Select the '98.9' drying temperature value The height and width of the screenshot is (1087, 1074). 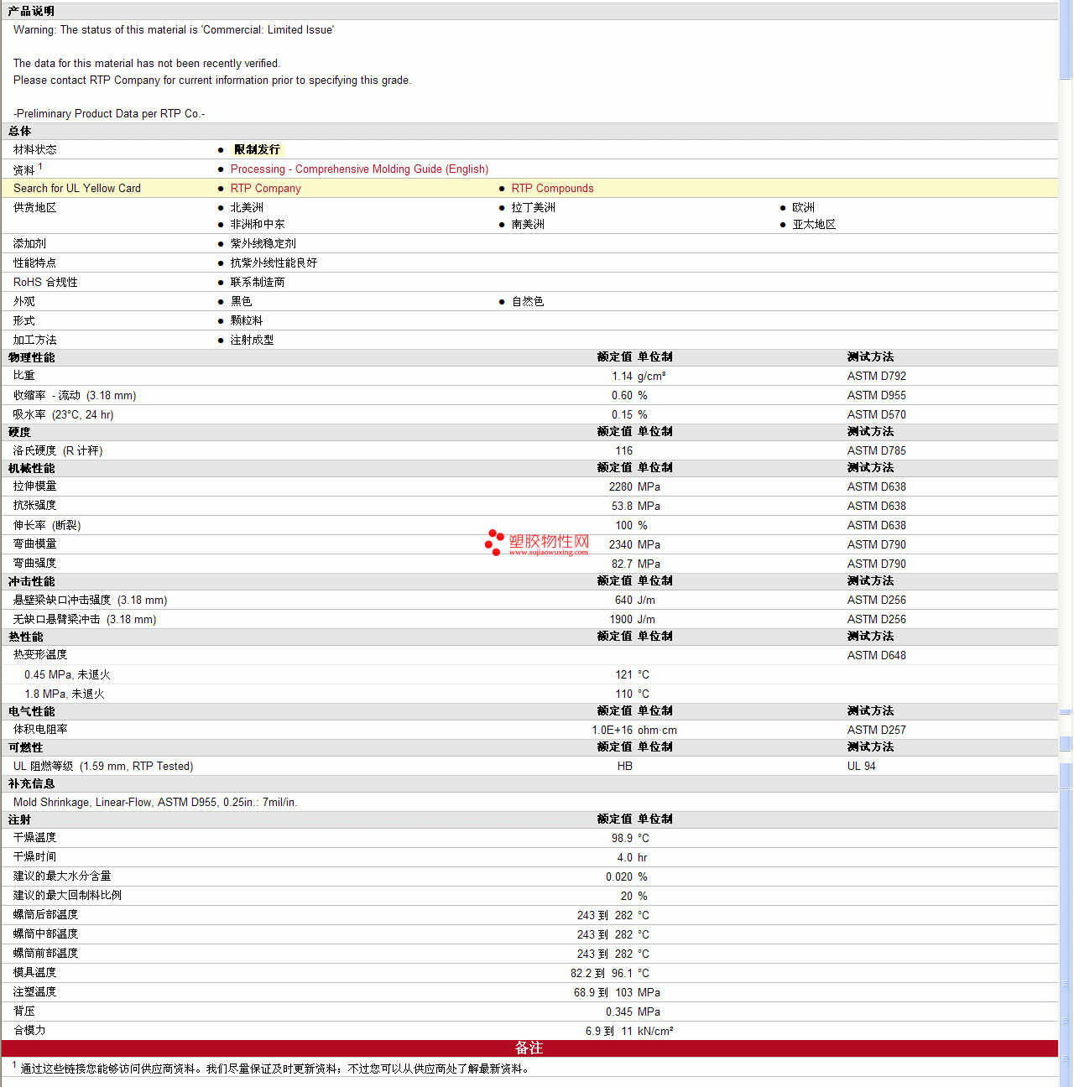[x=622, y=839]
